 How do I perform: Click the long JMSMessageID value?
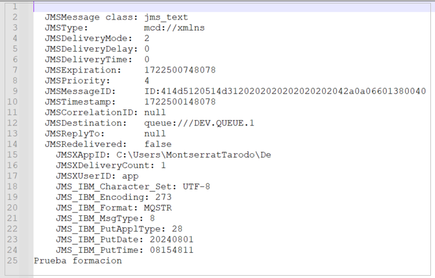coord(285,91)
